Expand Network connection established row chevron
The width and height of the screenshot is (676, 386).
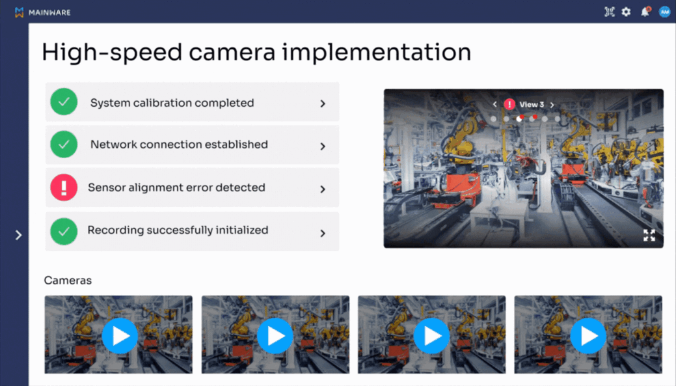click(x=323, y=146)
